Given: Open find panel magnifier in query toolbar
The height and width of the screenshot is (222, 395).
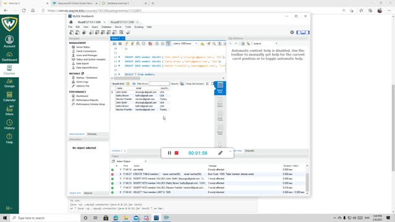Looking at the screenshot, I should click(x=214, y=44).
